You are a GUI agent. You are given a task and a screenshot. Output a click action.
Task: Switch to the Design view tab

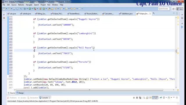(20, 93)
